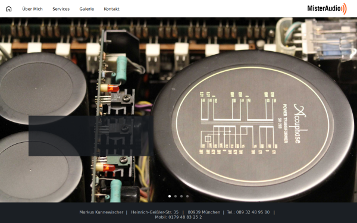The height and width of the screenshot is (223, 357).
Task: Click the dark caption overlay box
Action: tap(91, 136)
